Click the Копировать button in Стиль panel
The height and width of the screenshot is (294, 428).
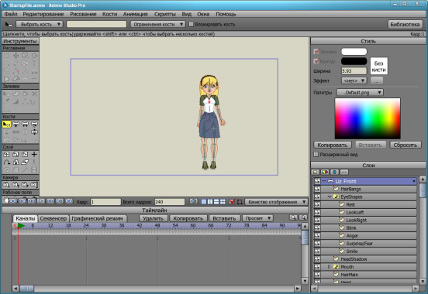click(x=332, y=145)
